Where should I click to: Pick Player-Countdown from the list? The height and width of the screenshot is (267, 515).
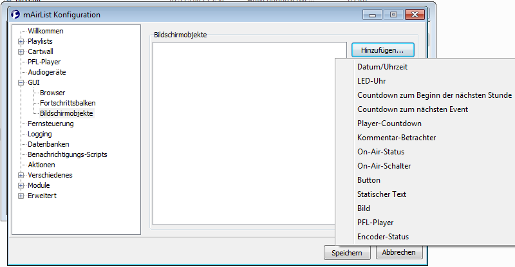pyautogui.click(x=389, y=124)
